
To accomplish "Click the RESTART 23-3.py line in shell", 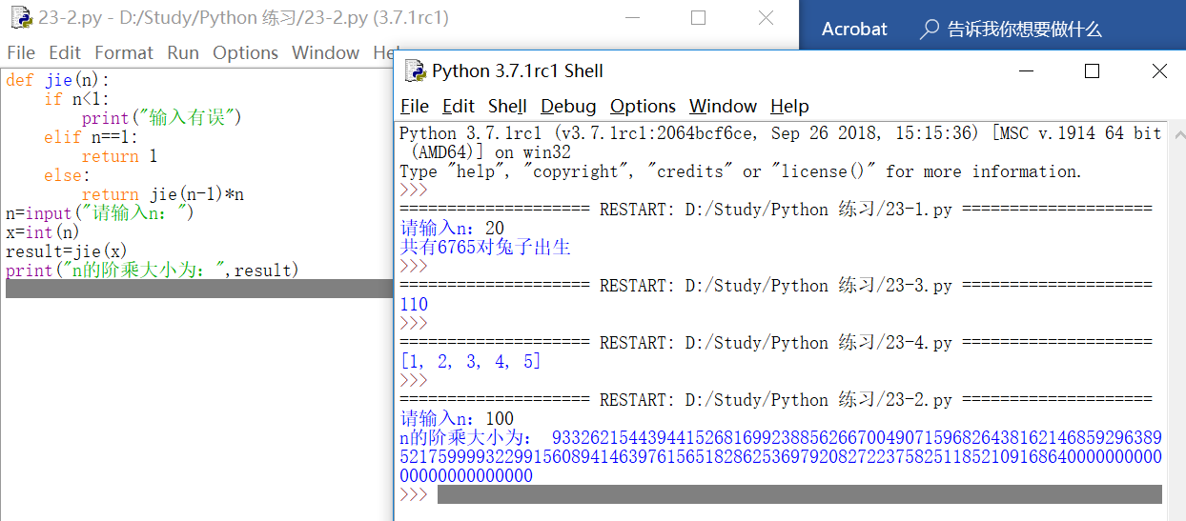I will coord(776,286).
